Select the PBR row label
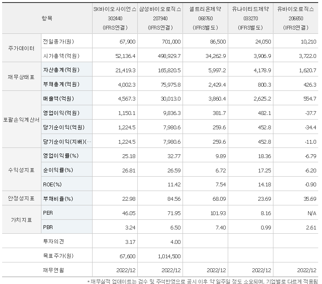This screenshot has width=322, height=284. point(48,227)
